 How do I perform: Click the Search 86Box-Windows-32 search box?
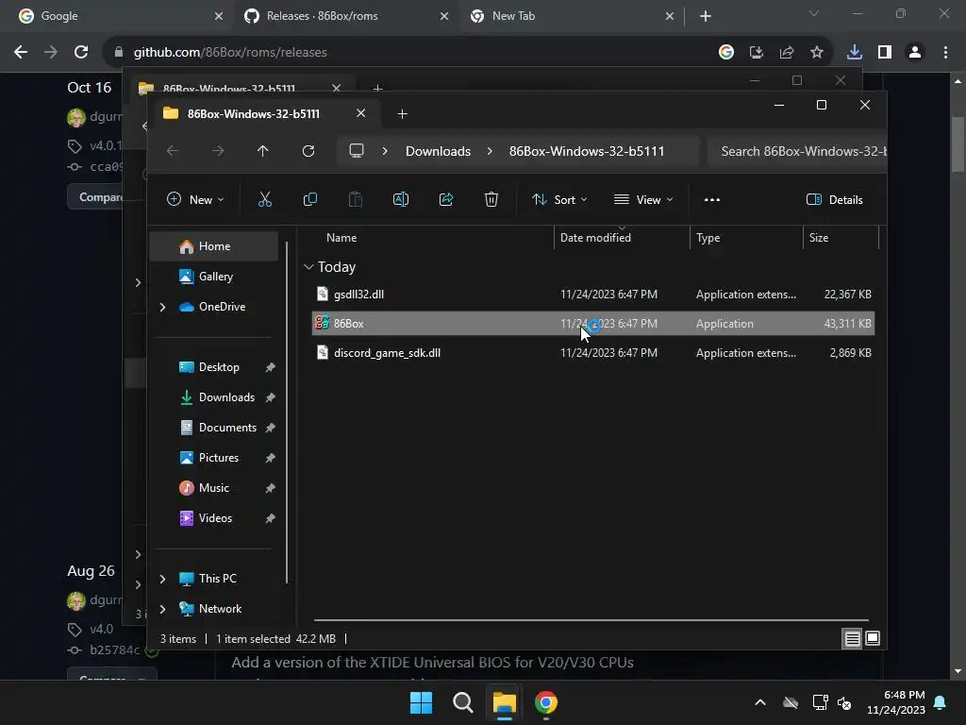coord(797,151)
